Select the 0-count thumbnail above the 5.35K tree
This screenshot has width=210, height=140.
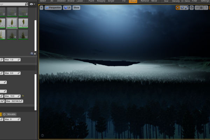tap(23, 12)
